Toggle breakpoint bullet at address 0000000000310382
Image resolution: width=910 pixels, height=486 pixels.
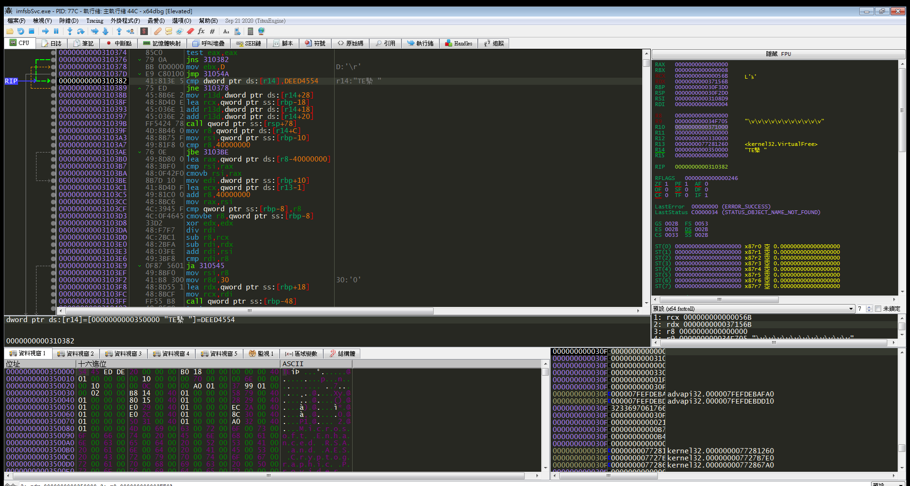coord(53,81)
